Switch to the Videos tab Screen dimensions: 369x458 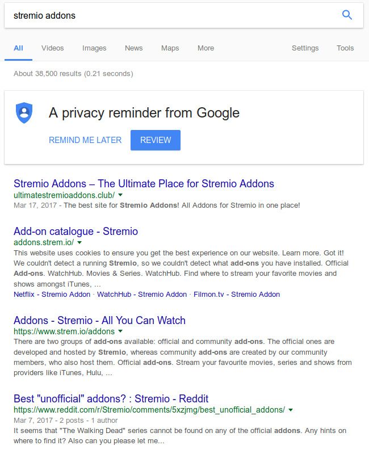click(x=53, y=48)
